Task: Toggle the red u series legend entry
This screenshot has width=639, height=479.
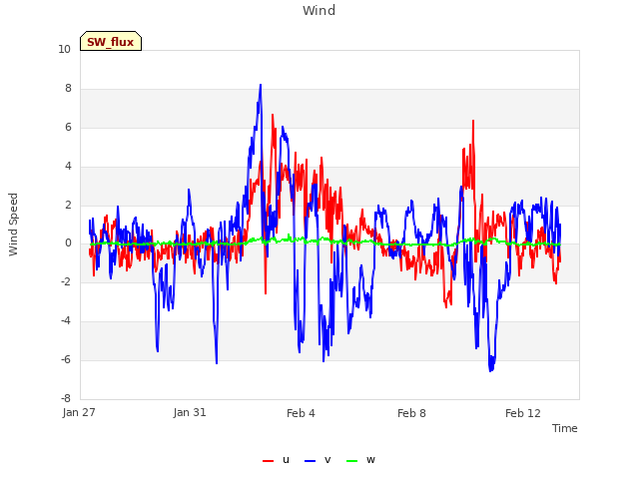Action: [x=276, y=460]
